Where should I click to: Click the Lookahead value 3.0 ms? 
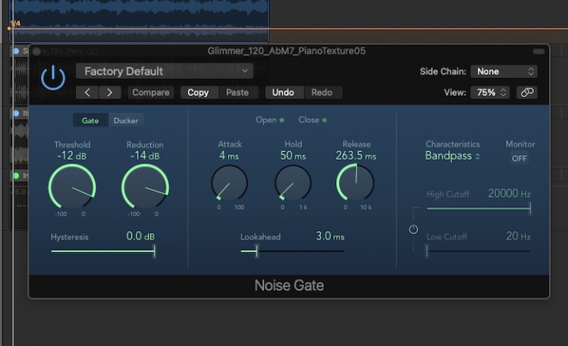[x=330, y=236]
